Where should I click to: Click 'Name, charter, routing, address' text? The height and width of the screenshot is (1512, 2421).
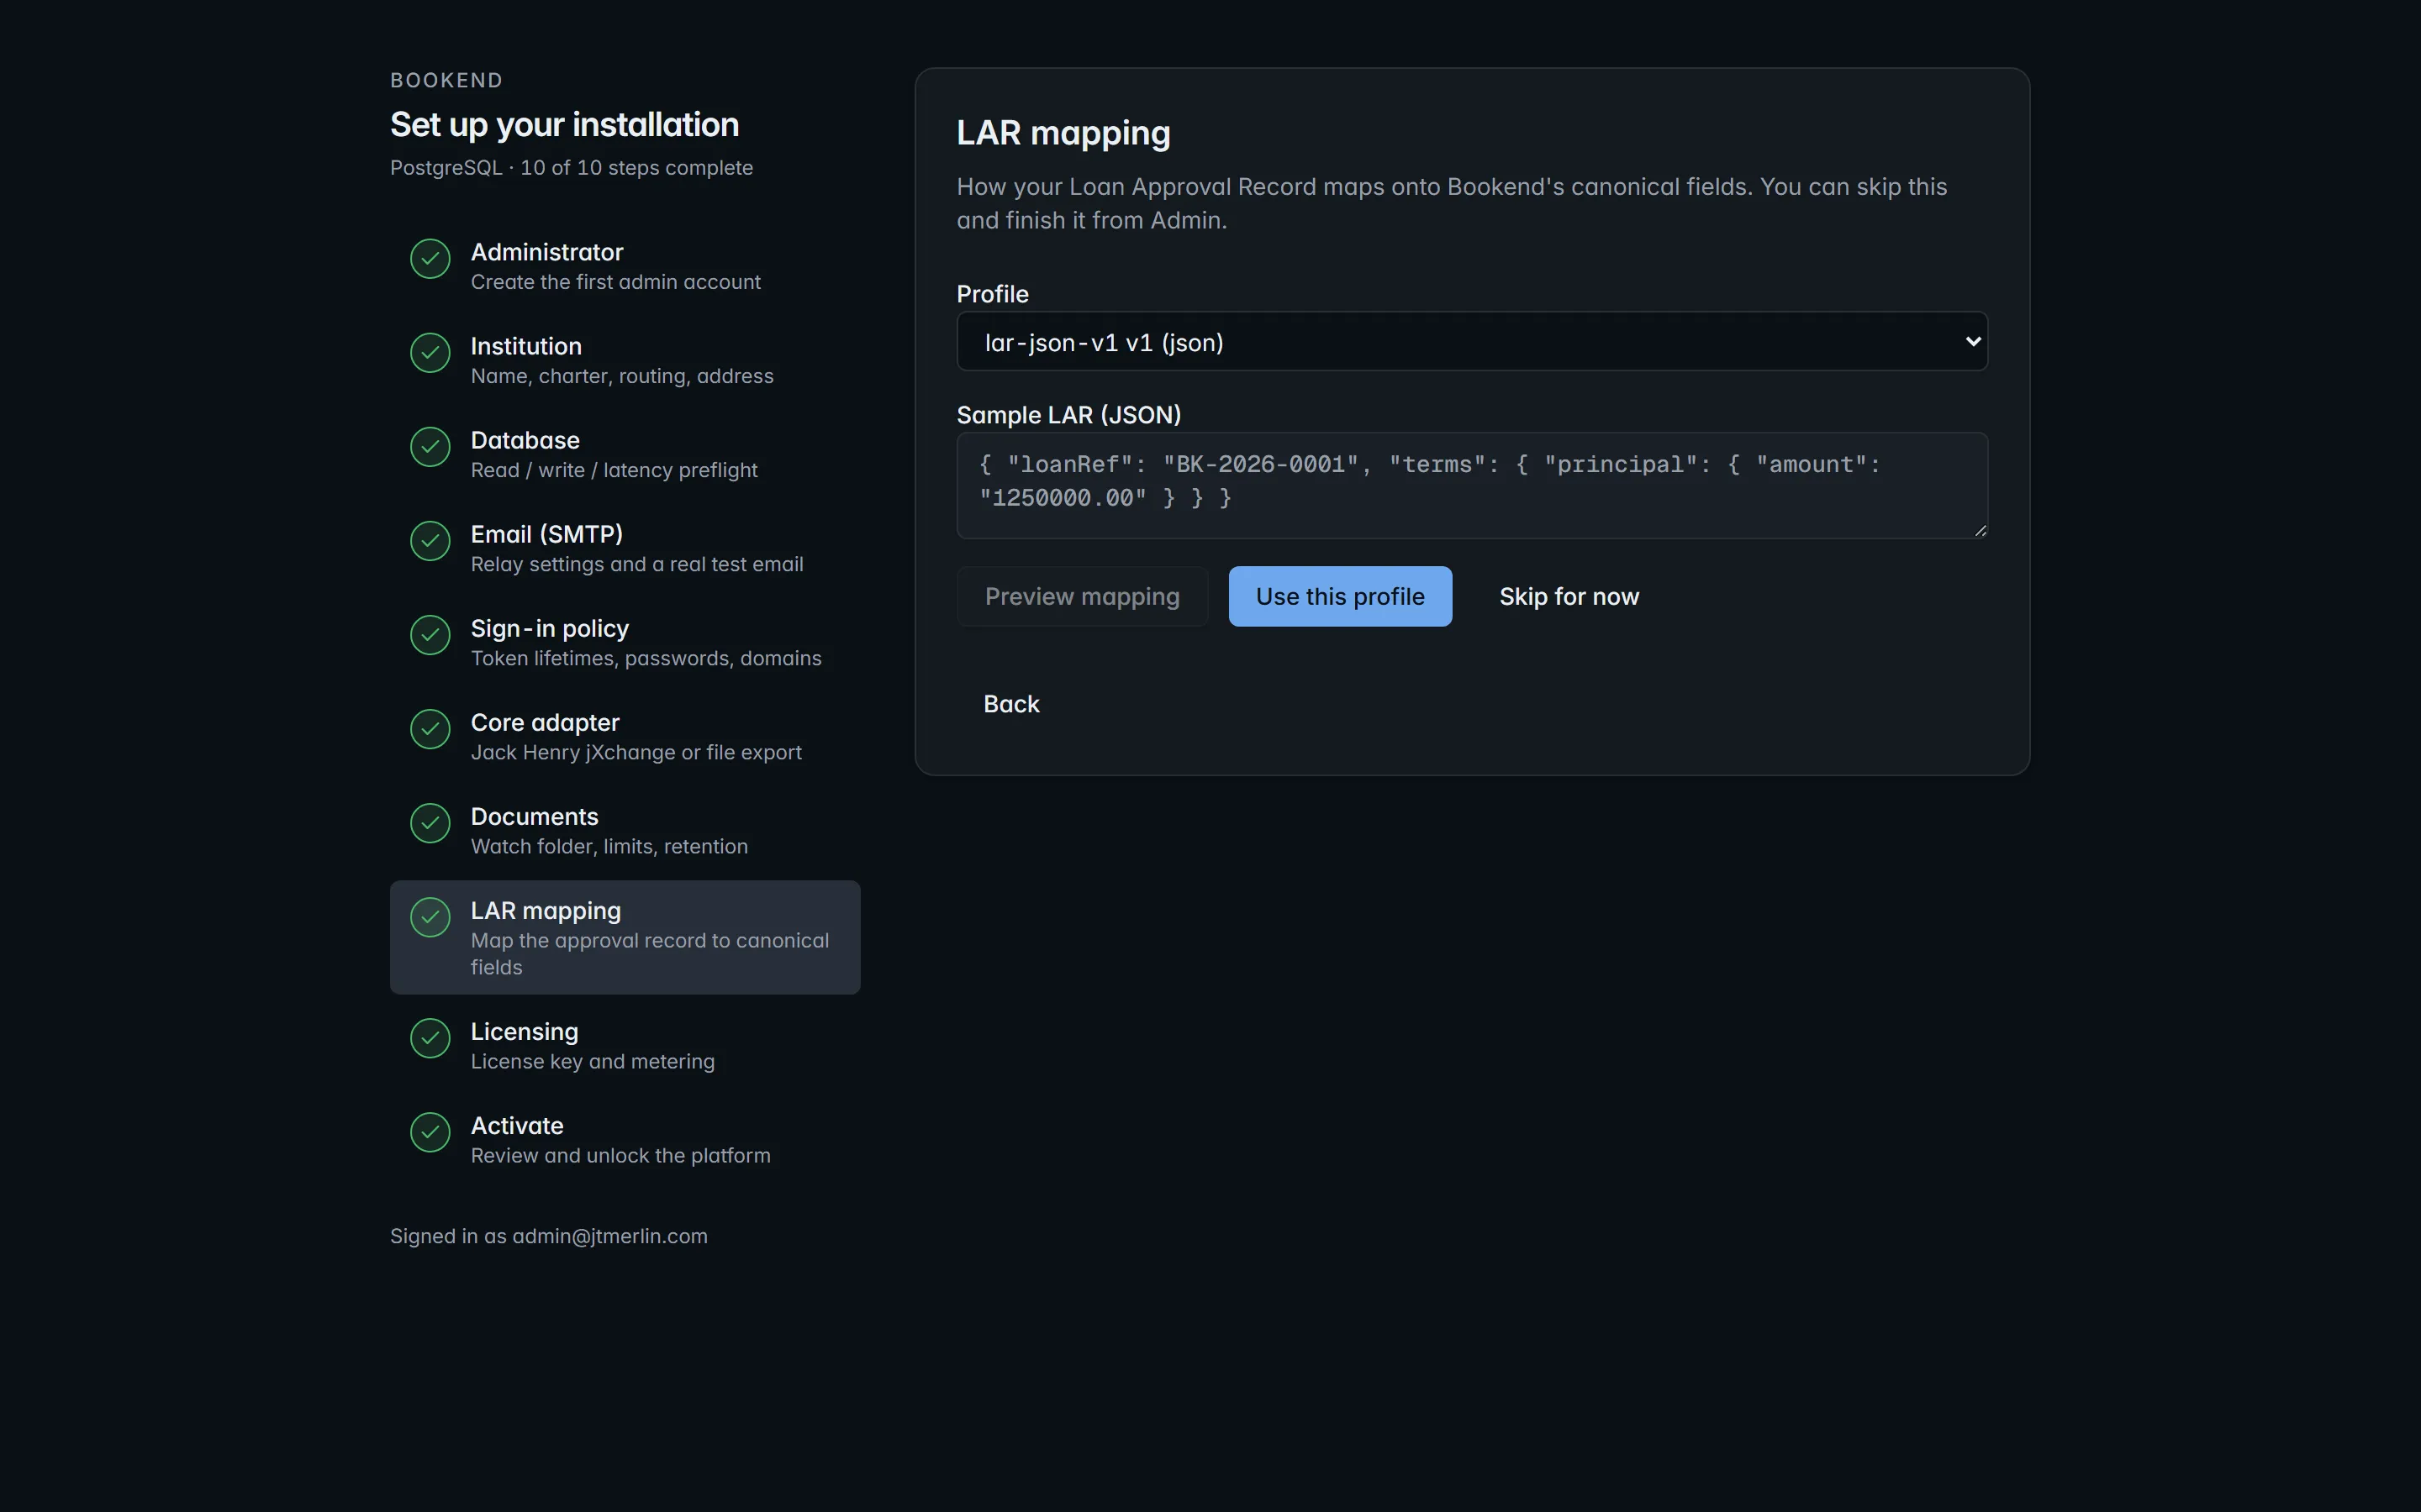point(622,377)
